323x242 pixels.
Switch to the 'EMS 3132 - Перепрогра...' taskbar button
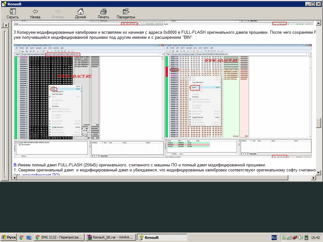(59, 237)
